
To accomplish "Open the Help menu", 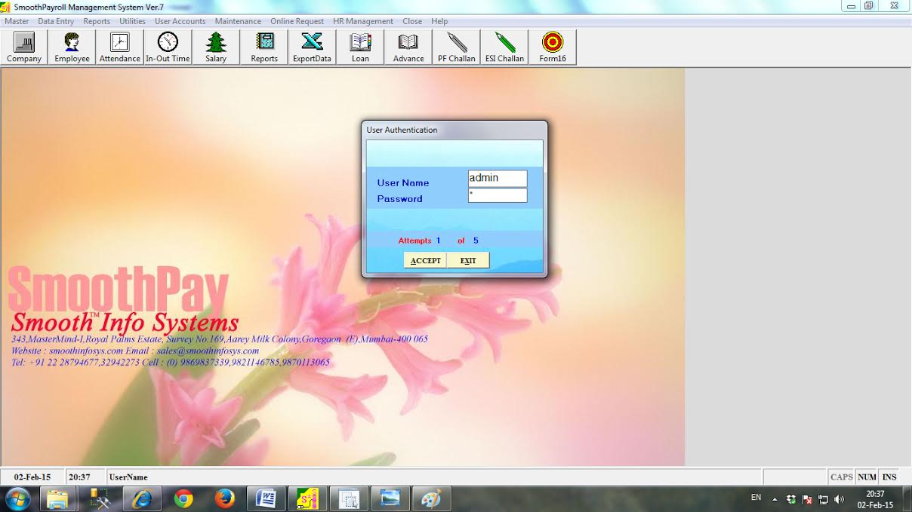I will (x=439, y=21).
